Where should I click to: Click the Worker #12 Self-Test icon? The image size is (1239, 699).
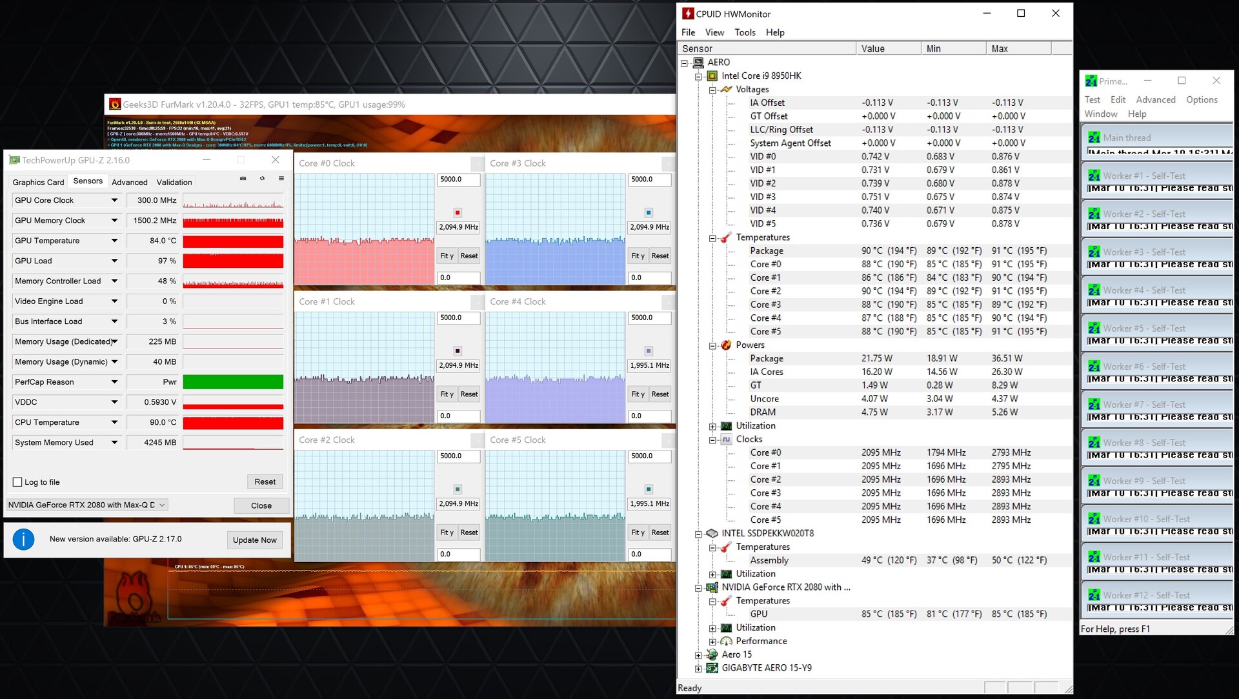(1094, 595)
